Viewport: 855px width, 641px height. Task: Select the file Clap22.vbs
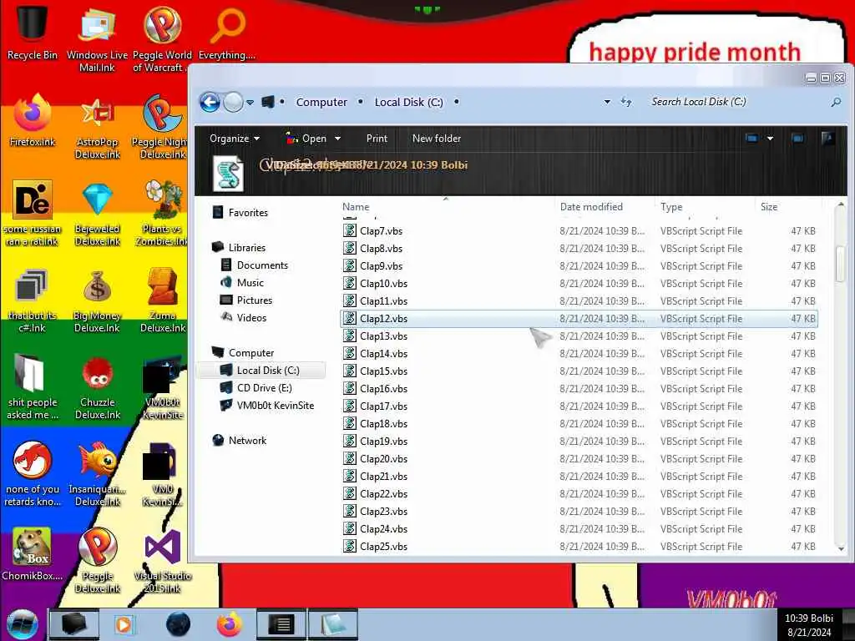(383, 494)
